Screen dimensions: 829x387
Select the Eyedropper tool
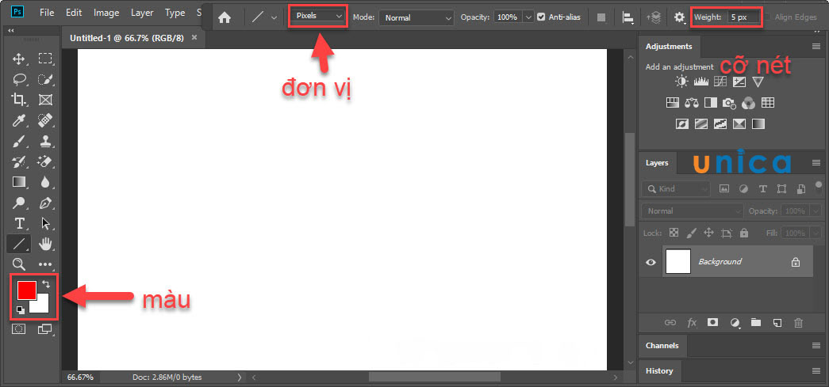pos(18,120)
